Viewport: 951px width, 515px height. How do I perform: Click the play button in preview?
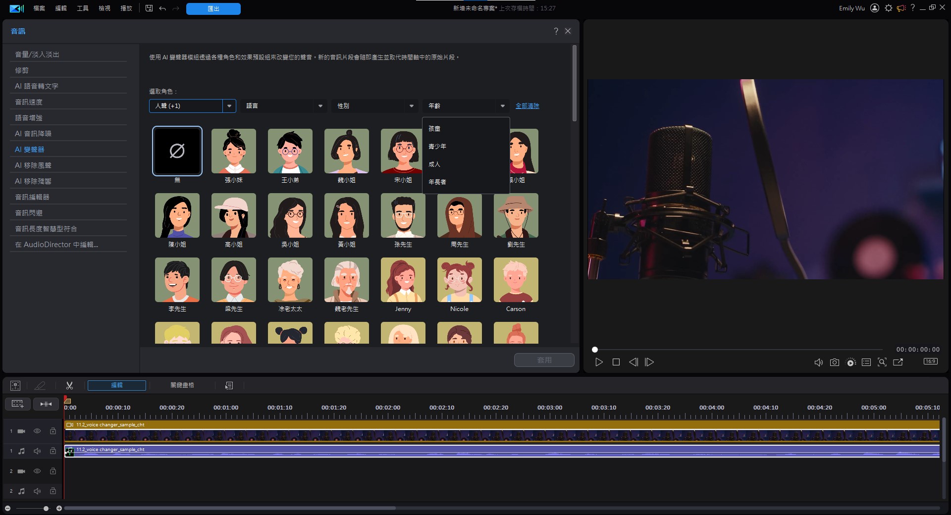[599, 362]
